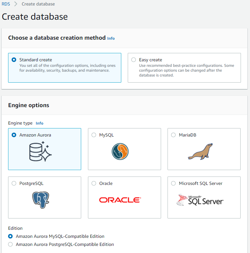
Task: Open Info link next to Engine type
Action: [39, 123]
